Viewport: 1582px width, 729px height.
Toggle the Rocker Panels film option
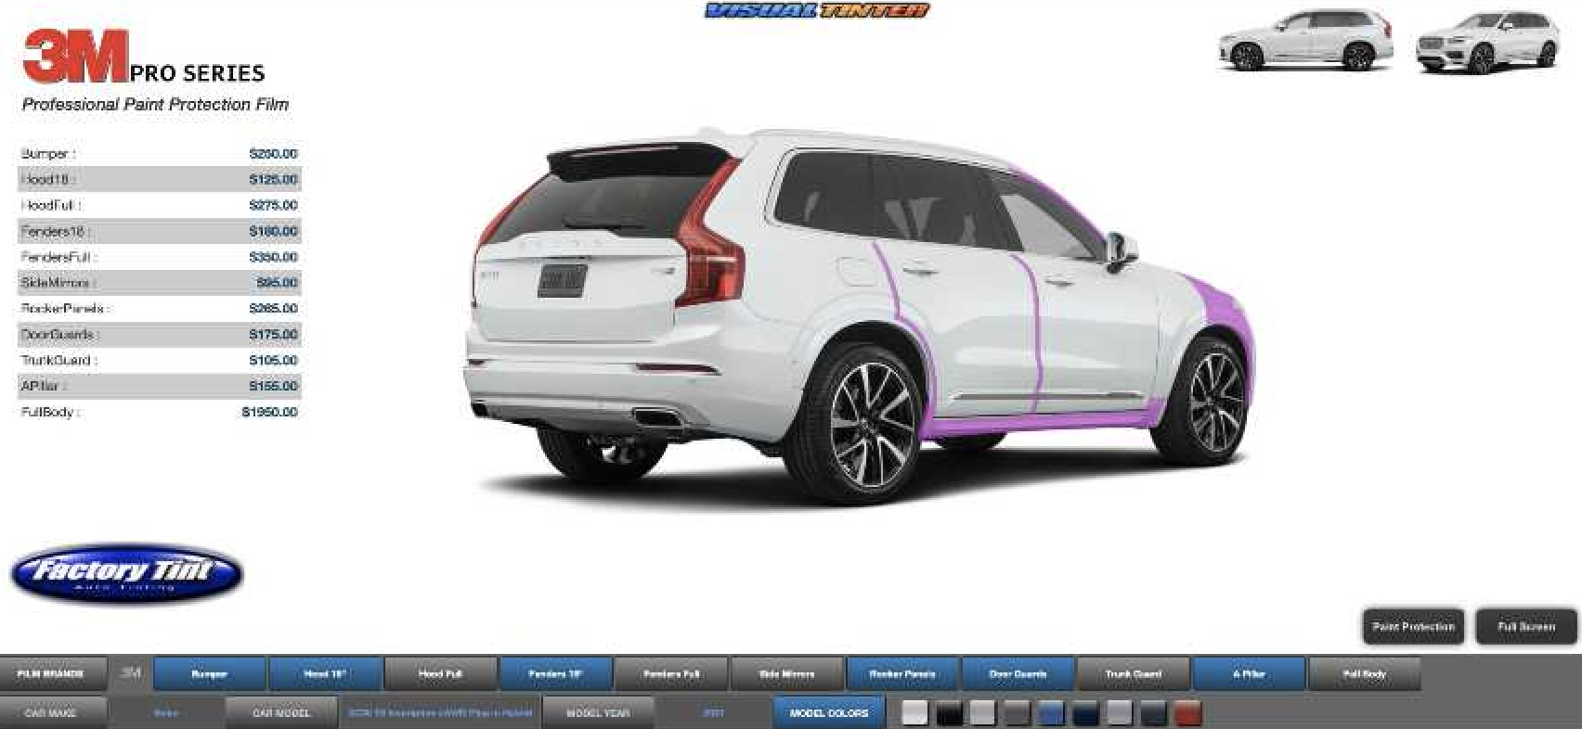(902, 674)
